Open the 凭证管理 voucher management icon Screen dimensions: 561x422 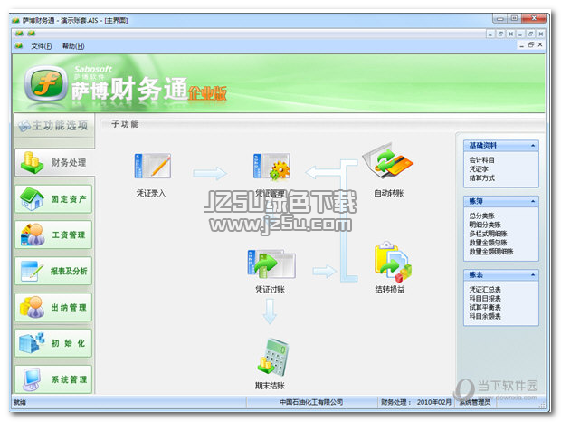(272, 166)
